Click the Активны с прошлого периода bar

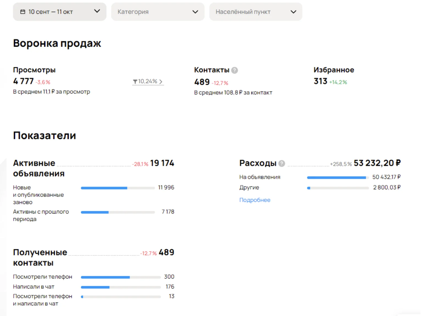coord(118,212)
